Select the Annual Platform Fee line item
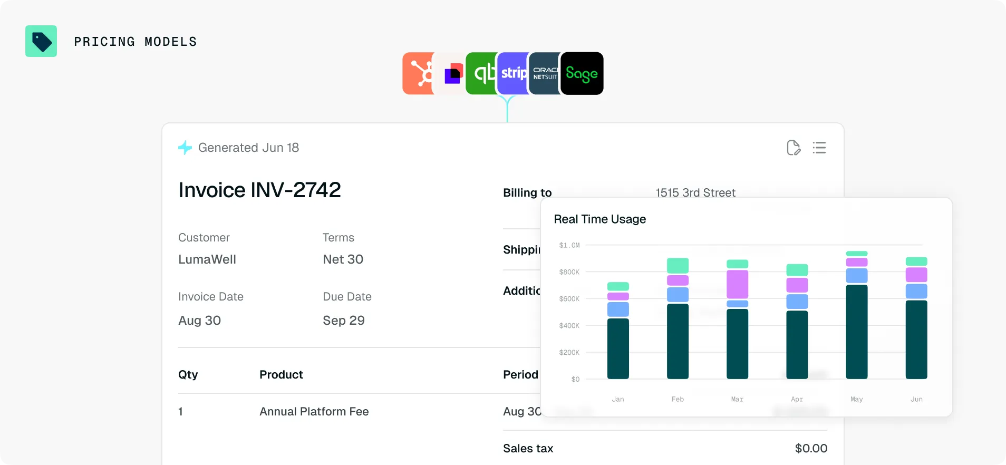1006x465 pixels. tap(314, 412)
